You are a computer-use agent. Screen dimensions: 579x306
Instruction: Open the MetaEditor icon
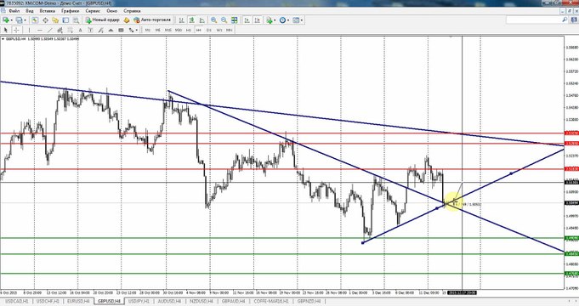[x=127, y=20]
